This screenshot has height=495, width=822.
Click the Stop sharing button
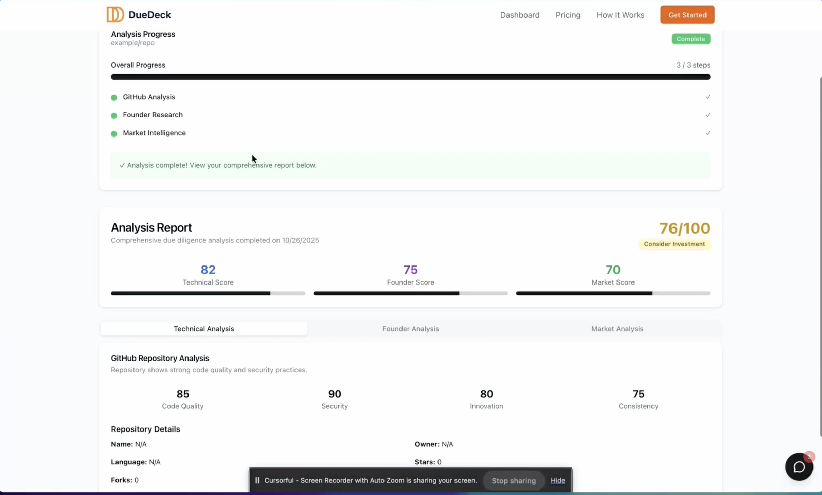point(513,481)
